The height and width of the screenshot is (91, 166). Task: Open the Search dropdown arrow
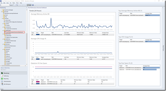[x=13, y=5]
